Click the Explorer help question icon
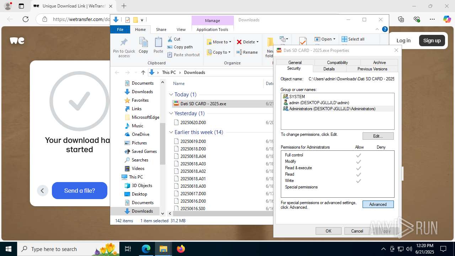This screenshot has width=455, height=256. pyautogui.click(x=385, y=29)
